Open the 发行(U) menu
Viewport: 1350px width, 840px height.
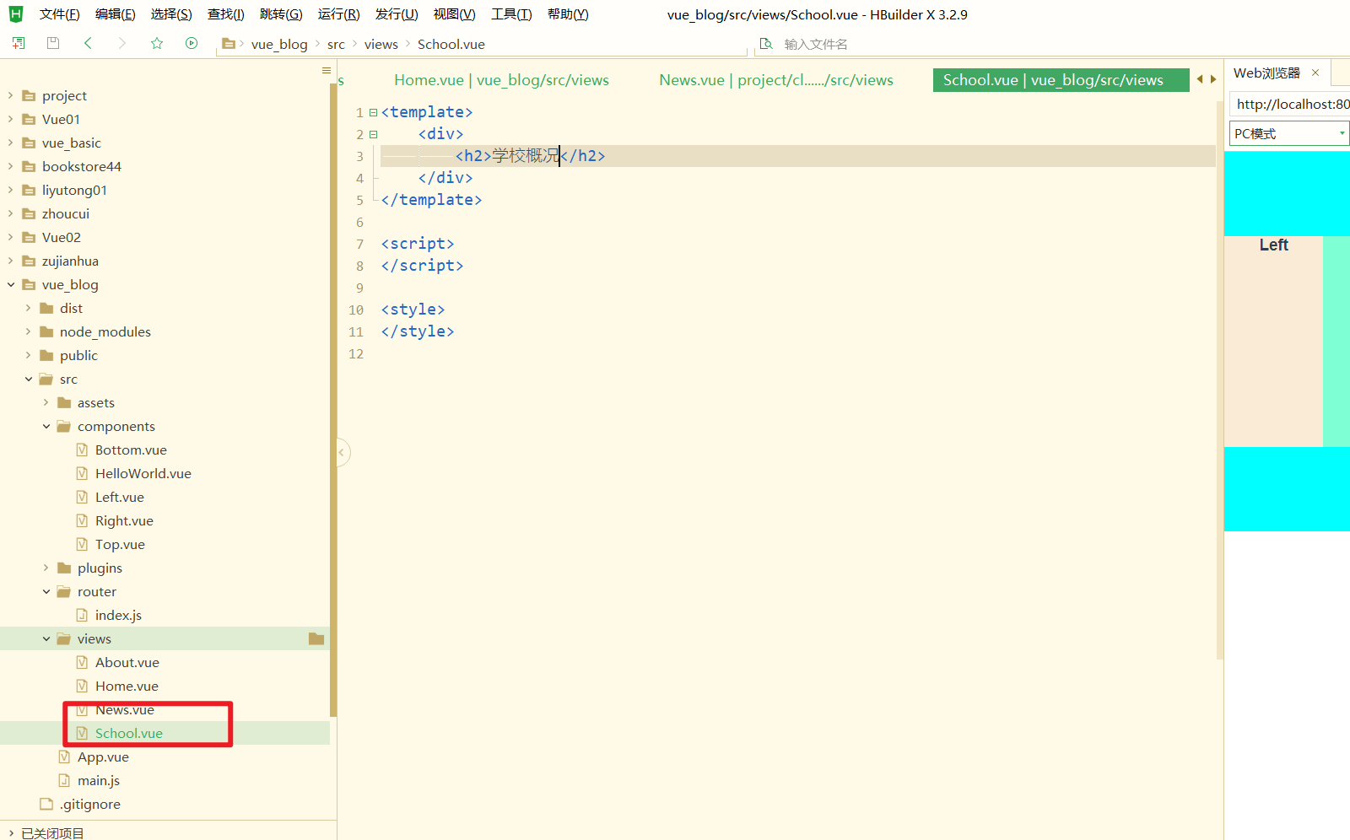[x=397, y=14]
